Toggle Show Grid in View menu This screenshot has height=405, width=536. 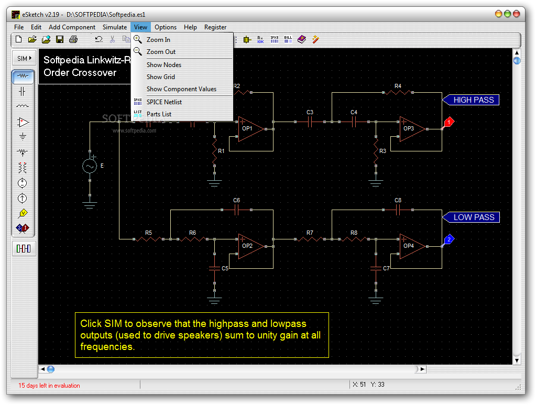182,77
